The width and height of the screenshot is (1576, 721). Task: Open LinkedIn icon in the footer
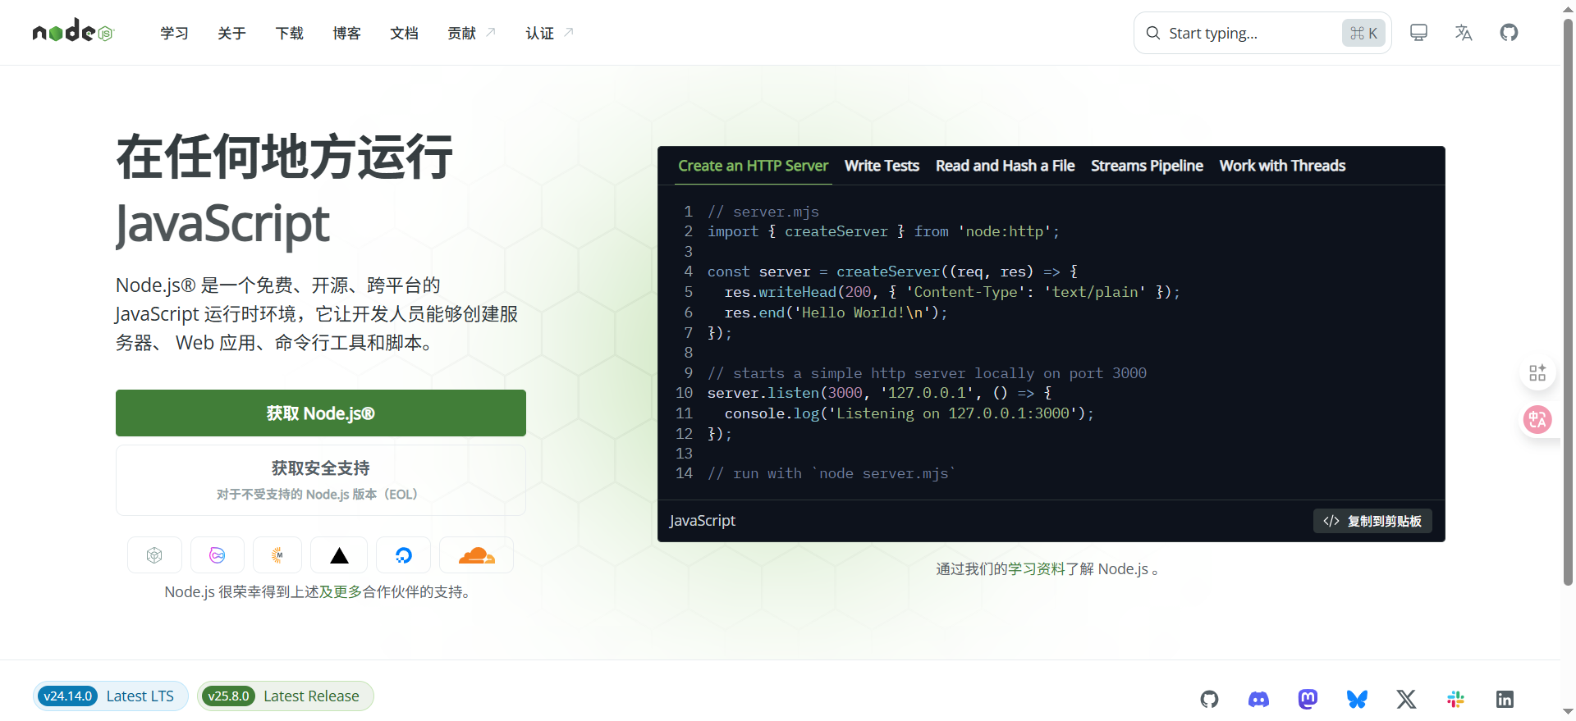pyautogui.click(x=1505, y=699)
